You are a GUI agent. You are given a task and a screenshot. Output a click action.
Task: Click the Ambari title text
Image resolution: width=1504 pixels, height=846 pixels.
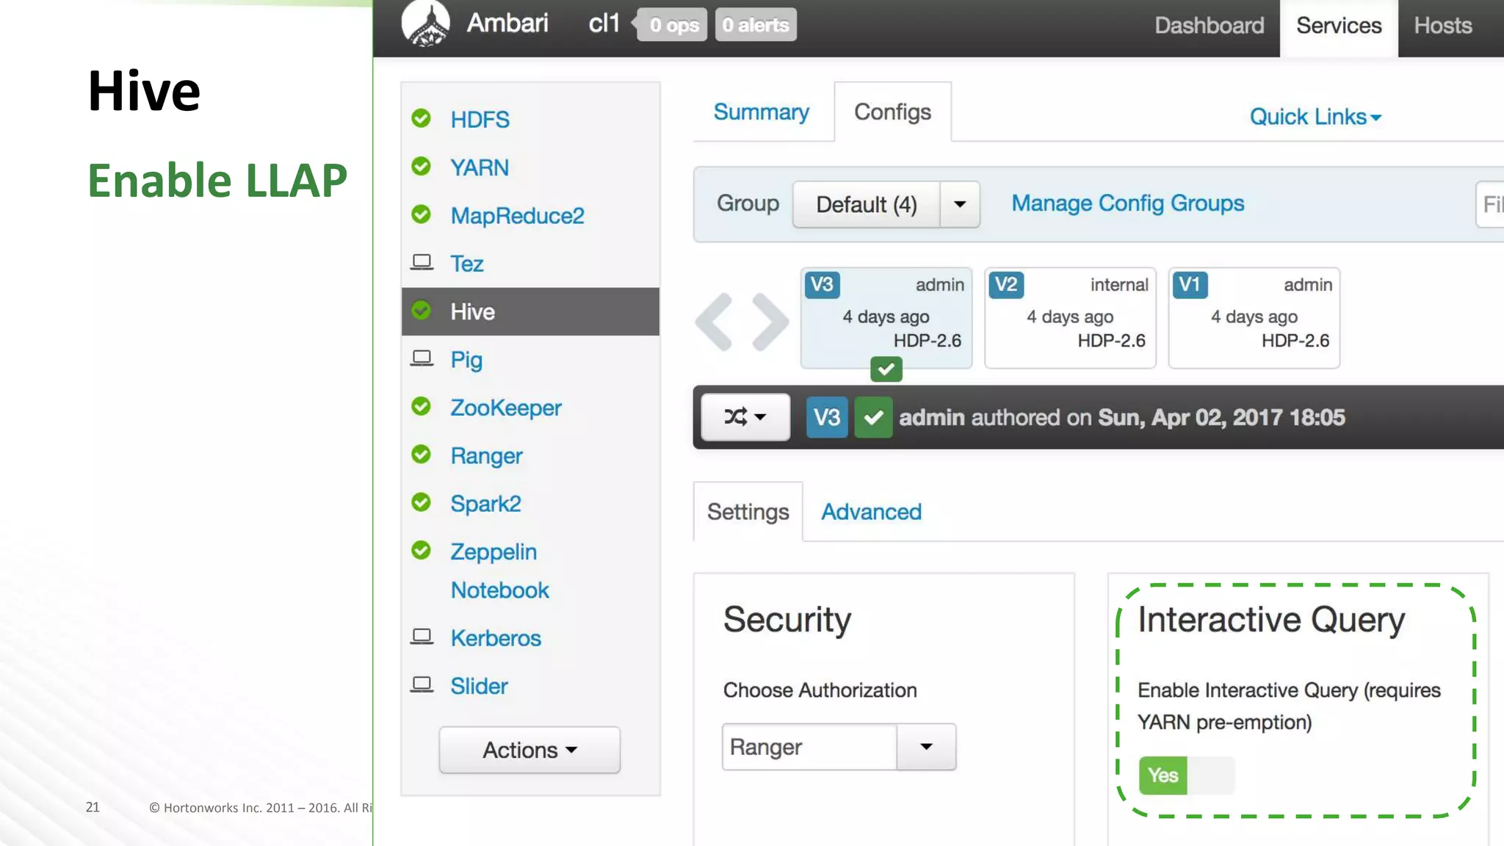coord(507,23)
